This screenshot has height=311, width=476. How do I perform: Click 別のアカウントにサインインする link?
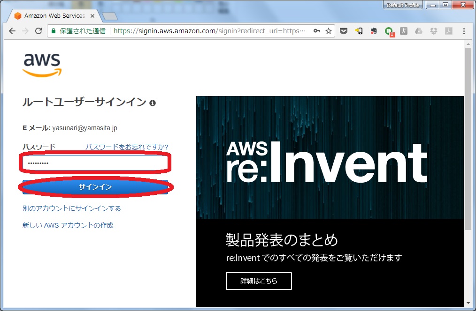point(72,208)
